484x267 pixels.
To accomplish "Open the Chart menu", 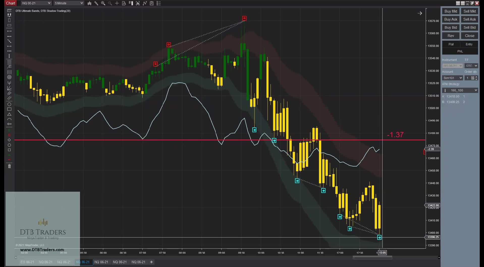I will coord(10,3).
